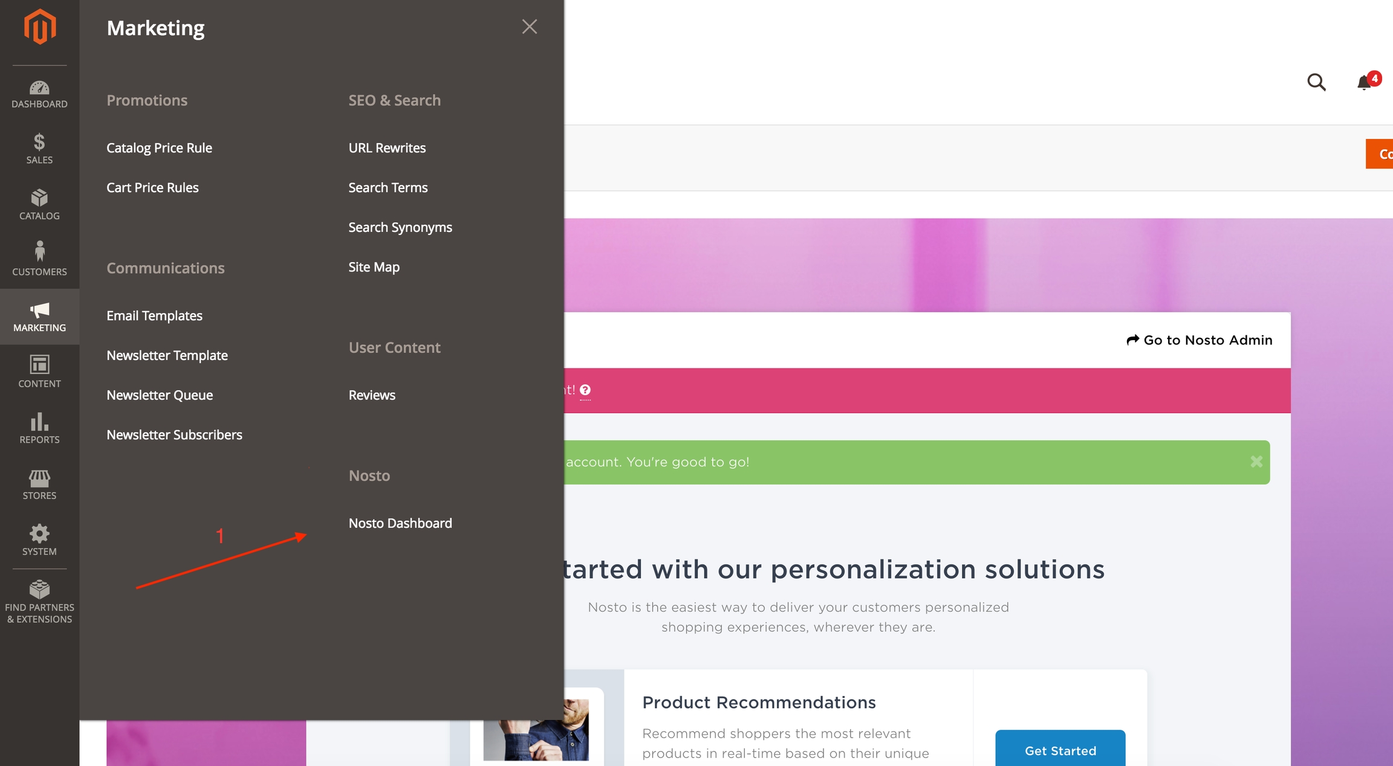The height and width of the screenshot is (766, 1393).
Task: Select Catalog Price Rule menu item
Action: [x=159, y=148]
